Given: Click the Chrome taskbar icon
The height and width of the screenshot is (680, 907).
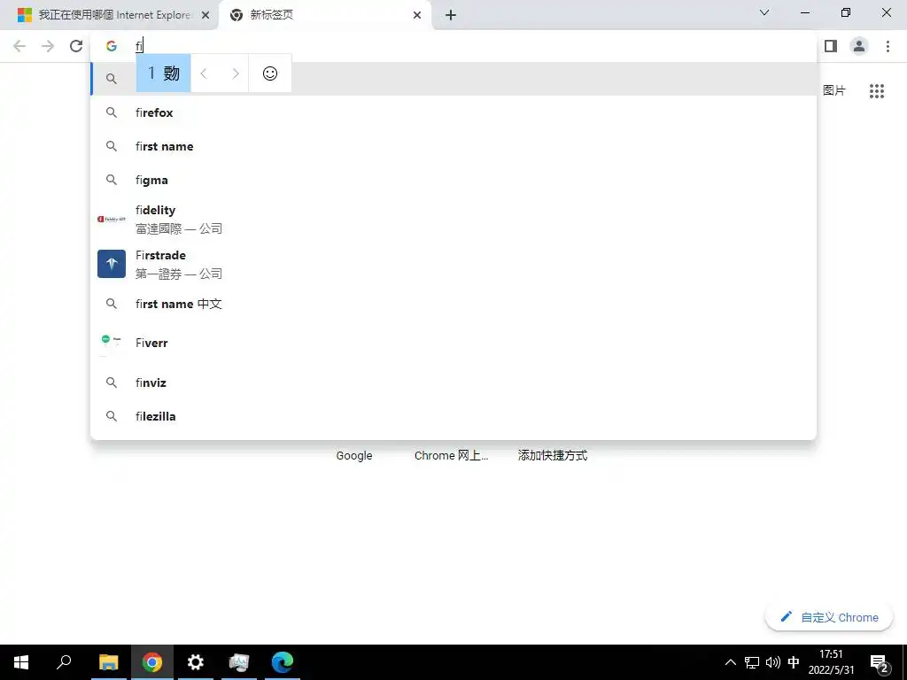Looking at the screenshot, I should click(x=152, y=662).
